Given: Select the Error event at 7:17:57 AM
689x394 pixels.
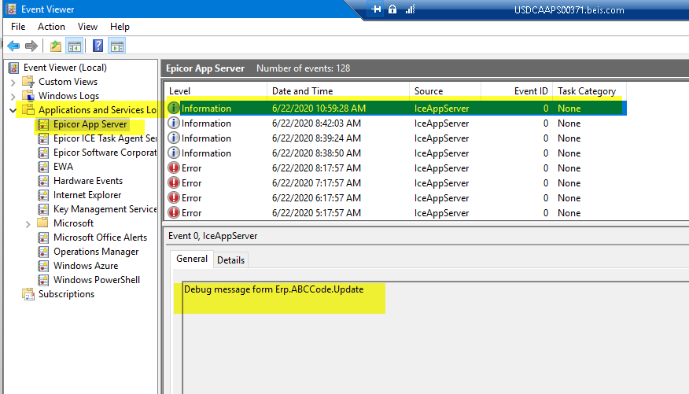Looking at the screenshot, I should pyautogui.click(x=396, y=182).
